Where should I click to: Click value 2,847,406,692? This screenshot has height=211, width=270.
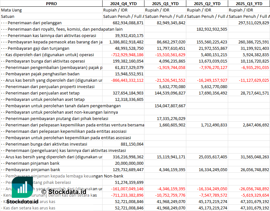[256, 125]
